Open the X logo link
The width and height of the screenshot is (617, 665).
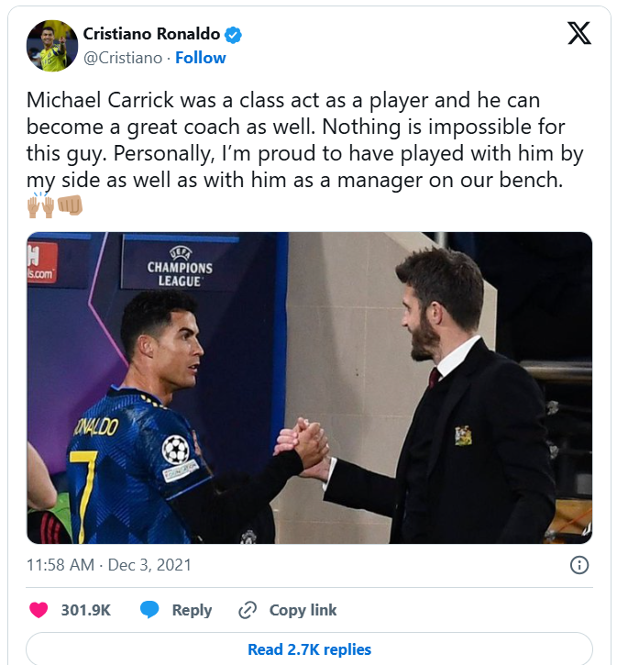point(578,34)
